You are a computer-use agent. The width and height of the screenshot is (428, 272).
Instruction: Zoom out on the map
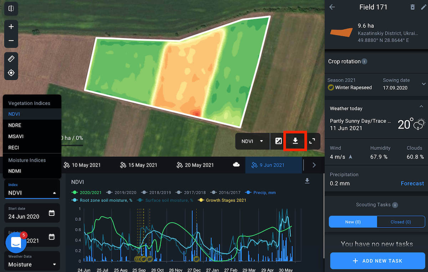tap(11, 41)
